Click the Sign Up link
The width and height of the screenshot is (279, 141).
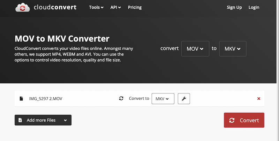[x=234, y=7]
